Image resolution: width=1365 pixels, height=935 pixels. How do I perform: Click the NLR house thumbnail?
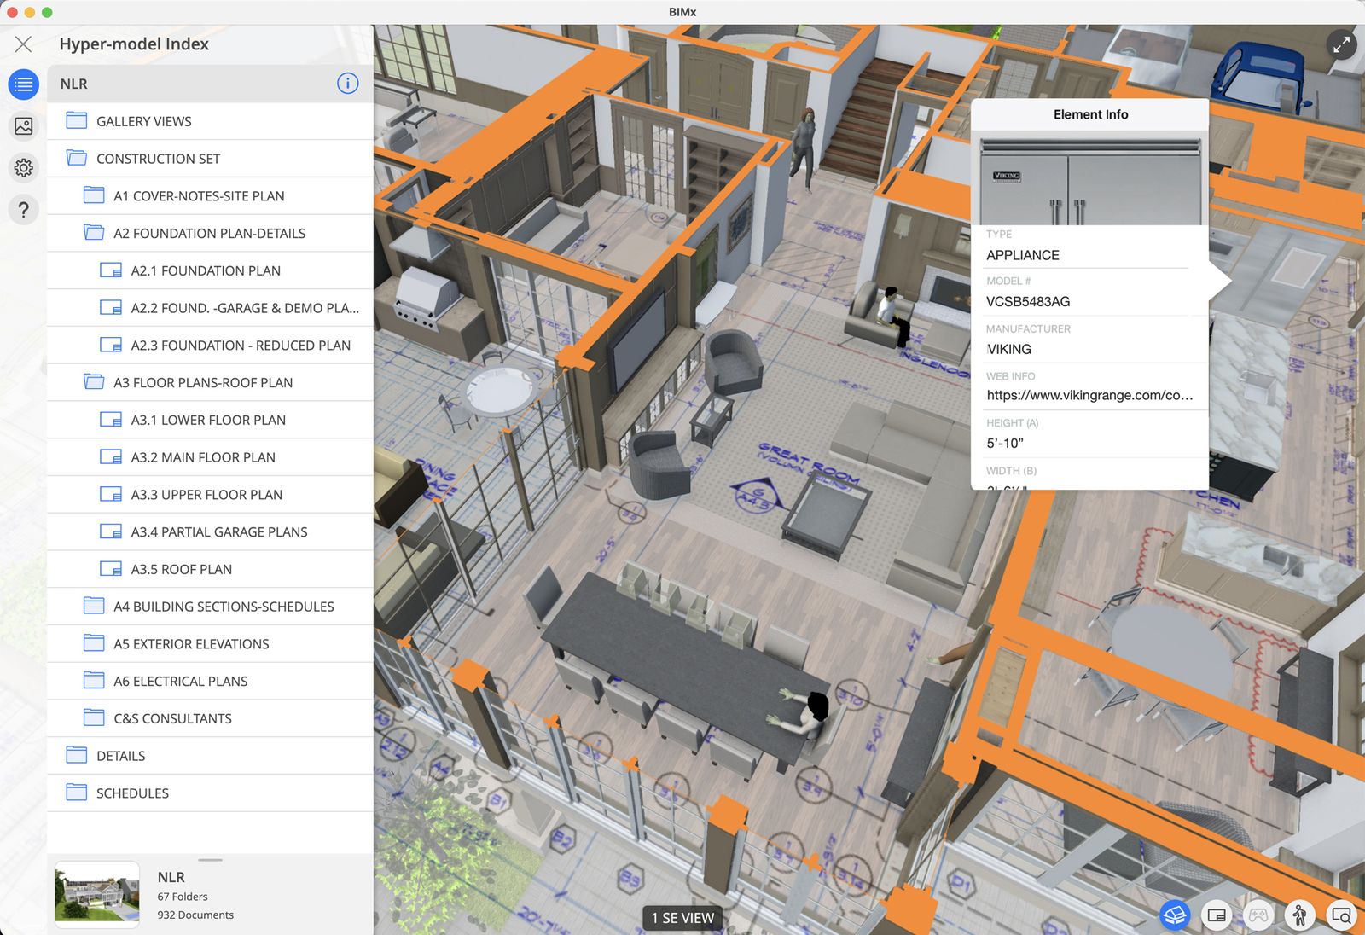coord(97,895)
